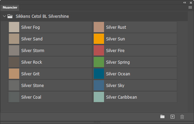Viewport: 194px width, 124px height.
Task: Click the "Silver Storm" label
Action: pos(33,51)
